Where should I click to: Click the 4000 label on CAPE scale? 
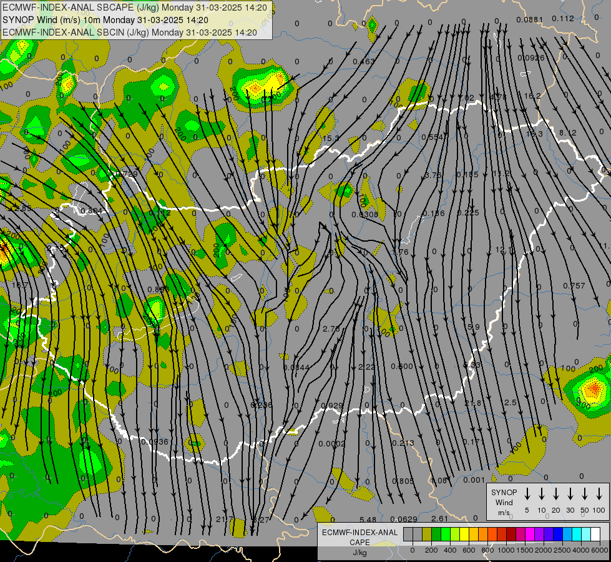click(x=580, y=550)
